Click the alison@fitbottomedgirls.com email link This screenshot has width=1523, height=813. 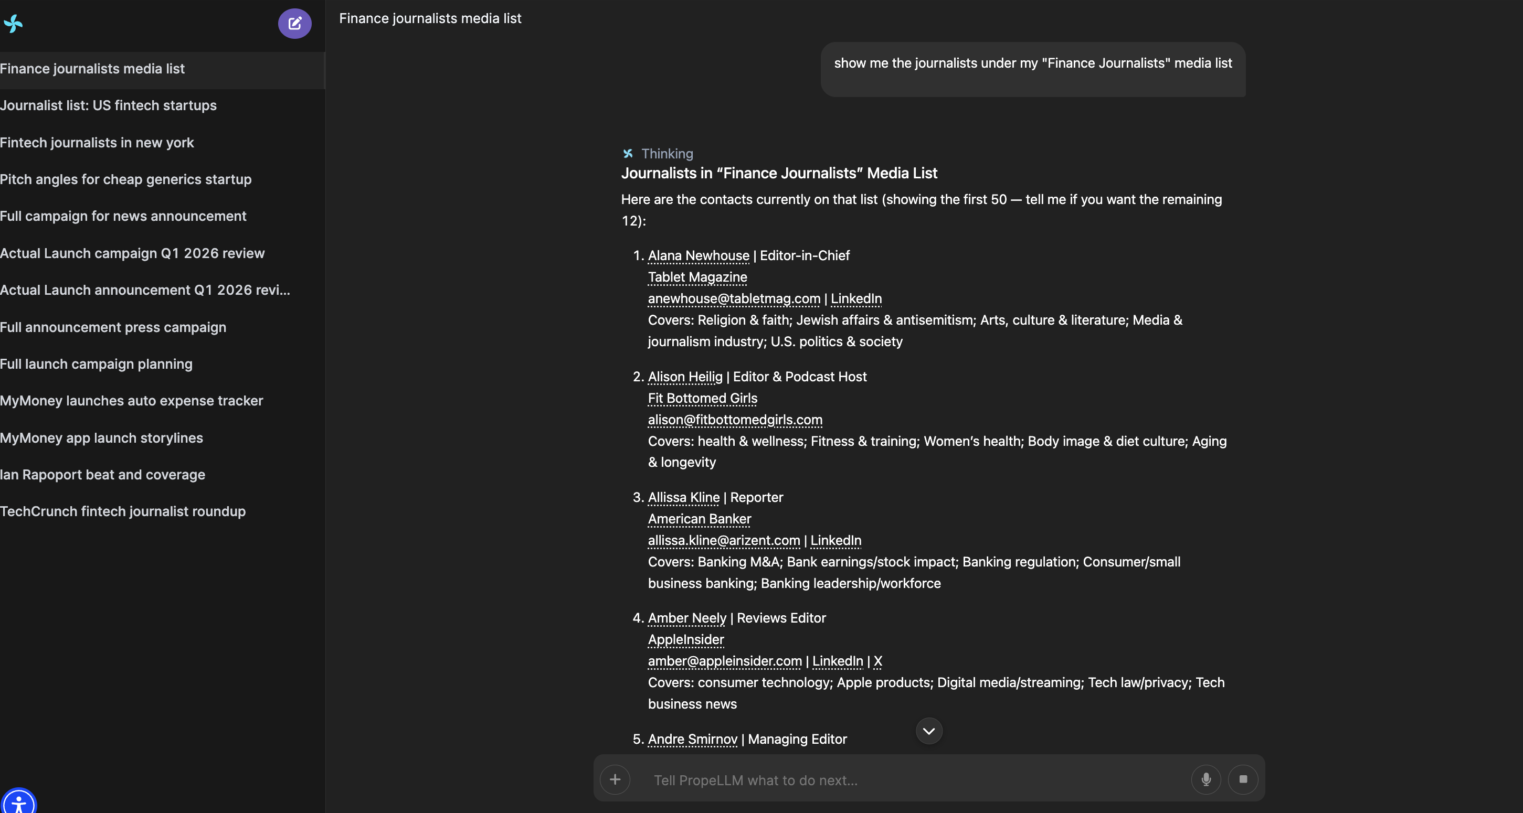(735, 420)
